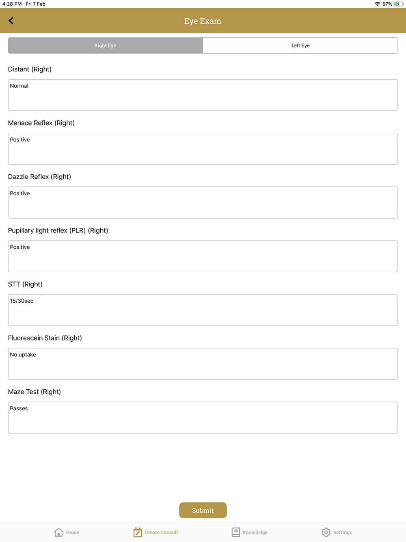Viewport: 406px width, 542px height.
Task: Edit the Distant (Right) field
Action: 203,95
